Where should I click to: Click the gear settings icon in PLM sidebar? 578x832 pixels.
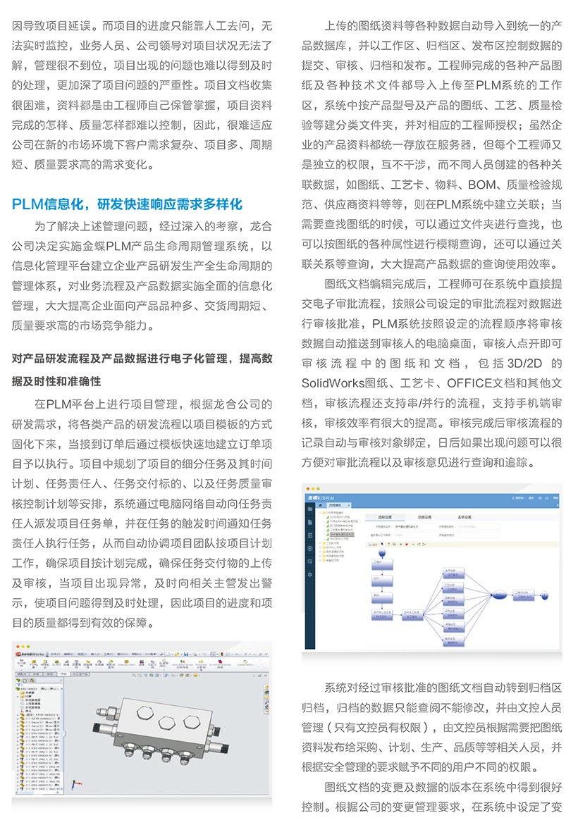click(310, 575)
